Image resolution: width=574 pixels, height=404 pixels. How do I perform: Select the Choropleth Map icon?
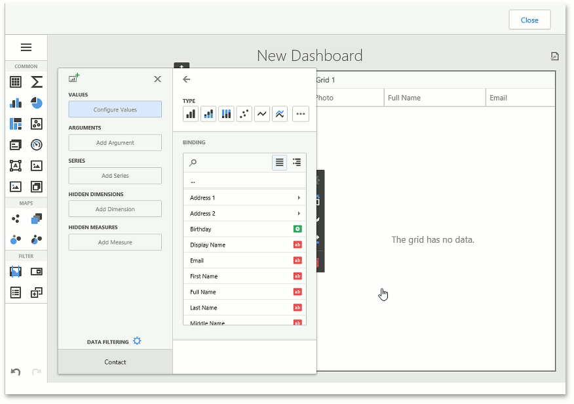click(36, 219)
